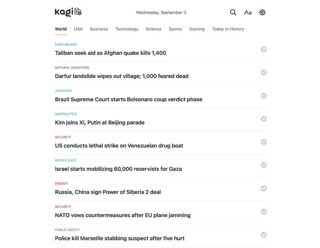
Task: Open the settings gear icon
Action: click(262, 12)
